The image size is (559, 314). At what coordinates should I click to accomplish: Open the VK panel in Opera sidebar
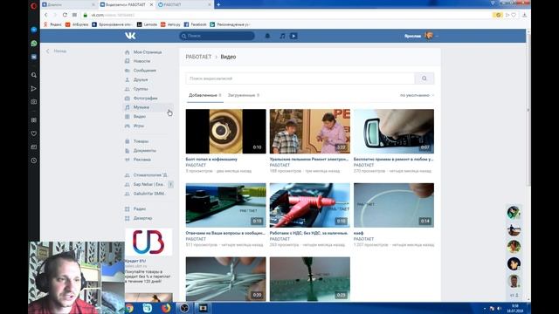(34, 57)
